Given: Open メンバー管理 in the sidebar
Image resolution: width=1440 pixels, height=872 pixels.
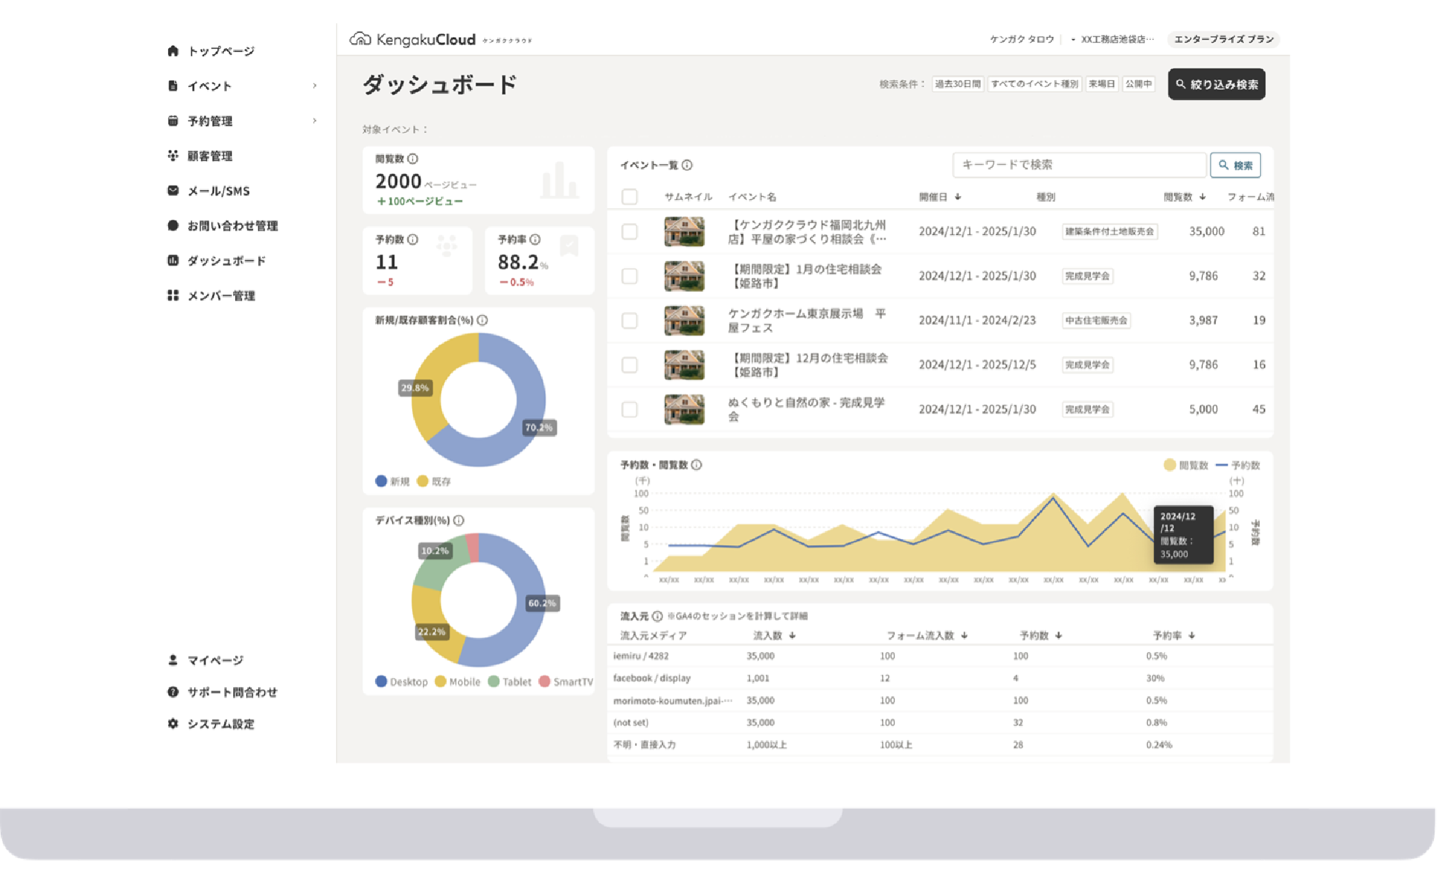Looking at the screenshot, I should pyautogui.click(x=221, y=295).
